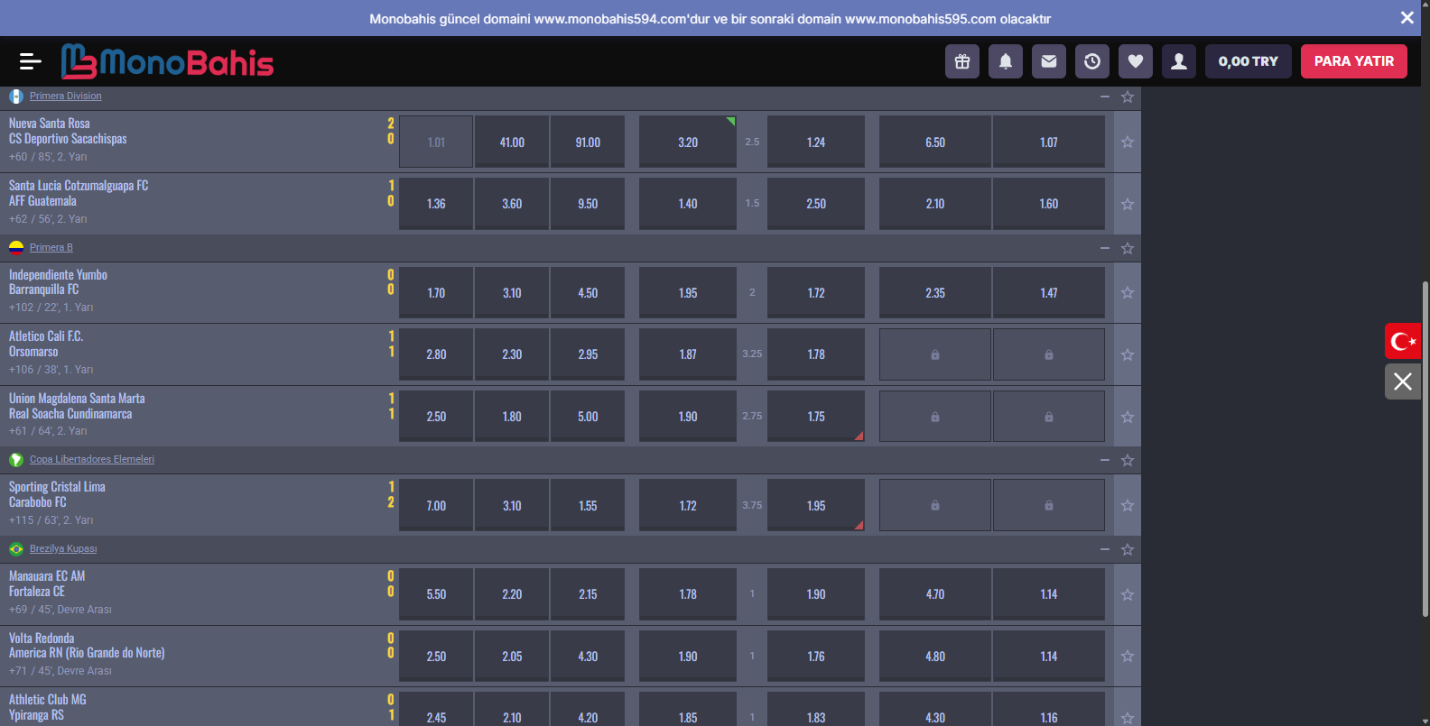Click the page vertical scrollbar
The width and height of the screenshot is (1430, 726).
1425,451
